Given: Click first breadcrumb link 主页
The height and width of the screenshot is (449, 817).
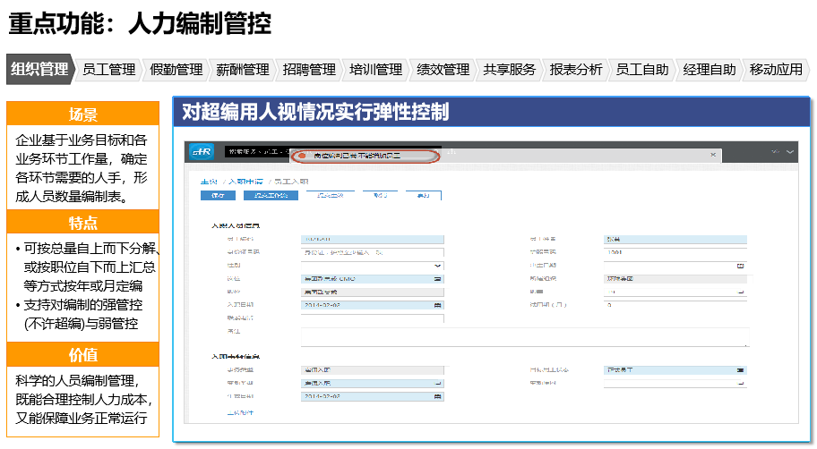Looking at the screenshot, I should click(209, 182).
